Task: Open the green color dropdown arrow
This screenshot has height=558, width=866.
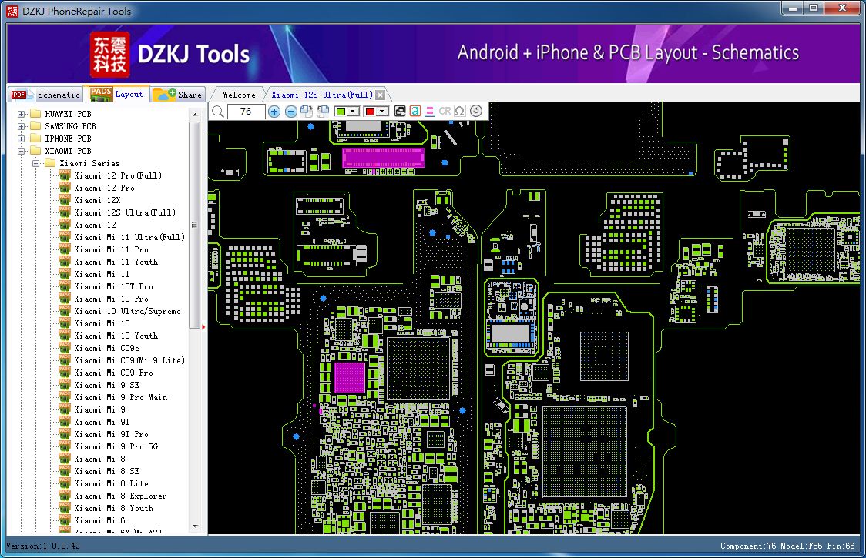Action: pyautogui.click(x=353, y=112)
